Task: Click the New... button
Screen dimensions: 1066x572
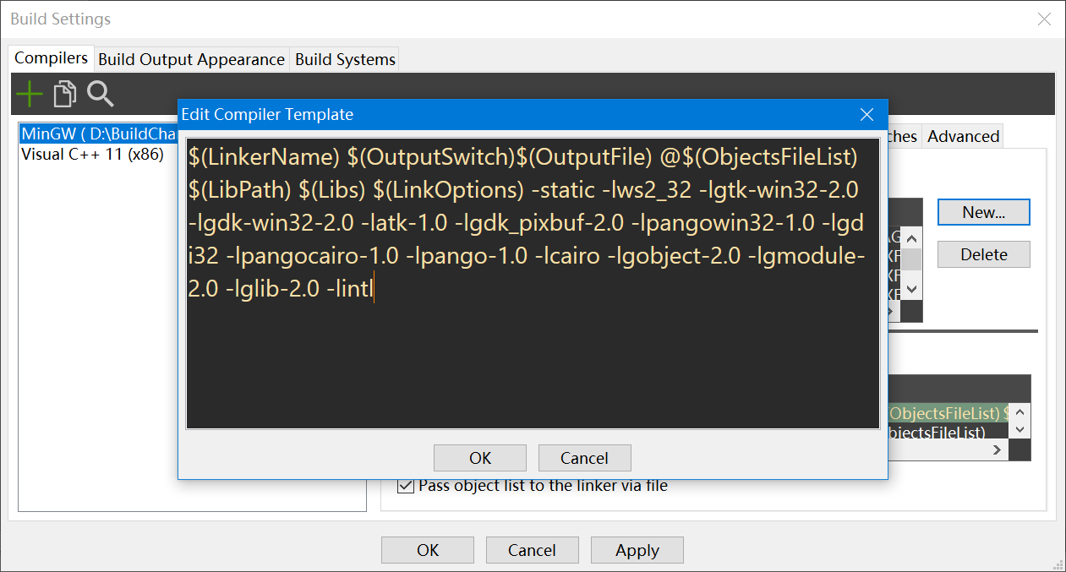Action: (x=983, y=213)
